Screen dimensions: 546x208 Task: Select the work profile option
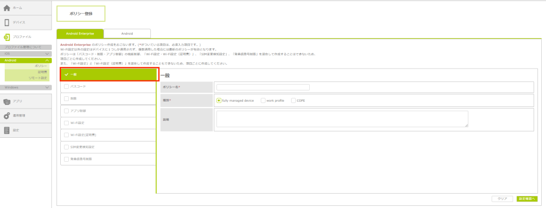(x=263, y=101)
